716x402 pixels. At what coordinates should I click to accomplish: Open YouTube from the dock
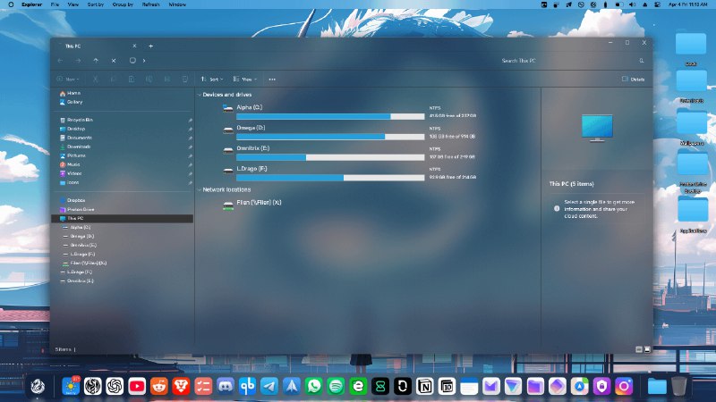(137, 386)
